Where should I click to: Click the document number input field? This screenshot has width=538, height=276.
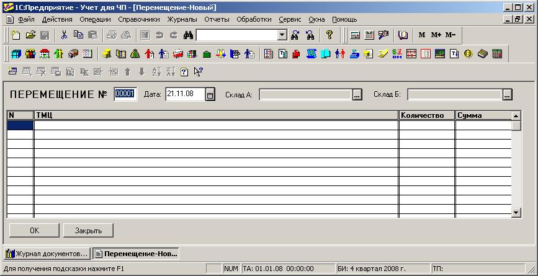tap(125, 94)
